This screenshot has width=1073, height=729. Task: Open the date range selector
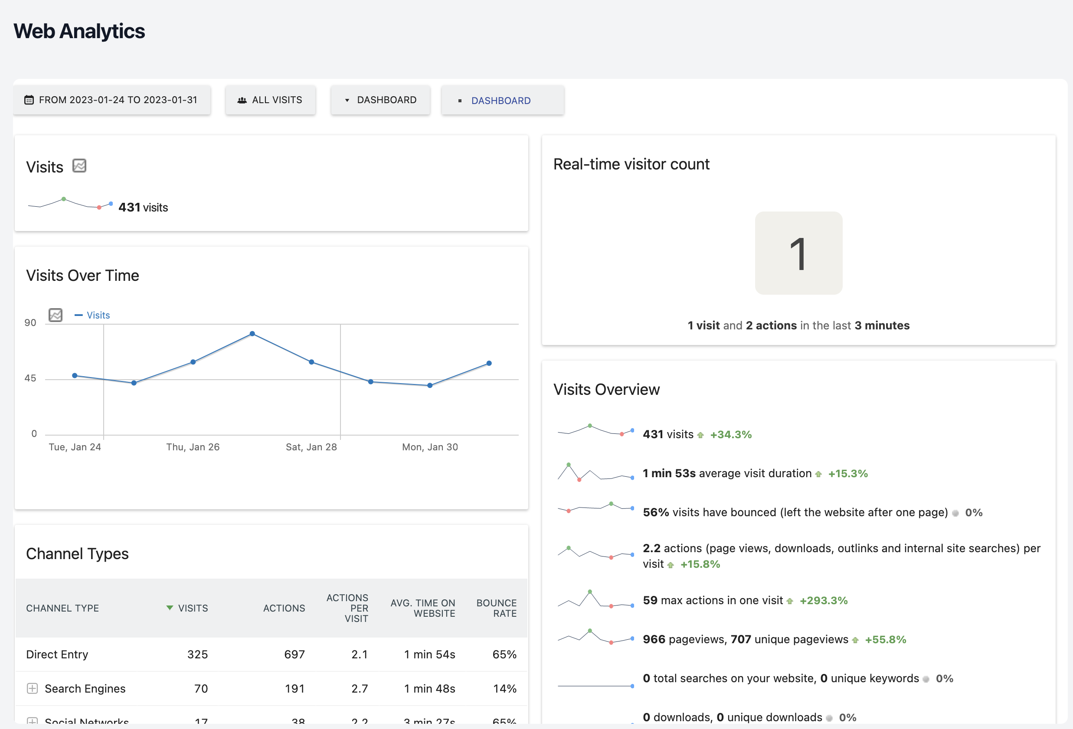click(x=112, y=100)
